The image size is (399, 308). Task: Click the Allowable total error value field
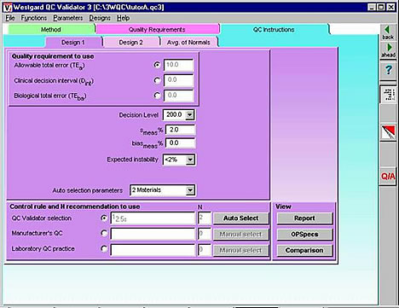click(179, 65)
